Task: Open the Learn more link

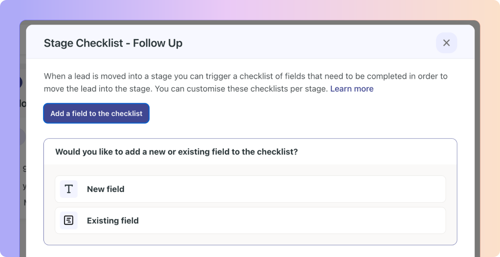Action: [352, 89]
